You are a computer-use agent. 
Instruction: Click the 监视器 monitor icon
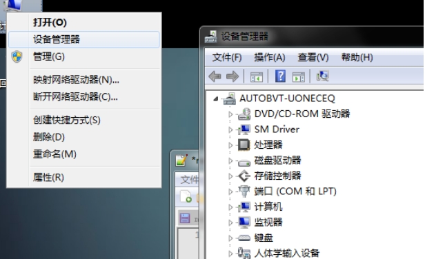coord(244,222)
